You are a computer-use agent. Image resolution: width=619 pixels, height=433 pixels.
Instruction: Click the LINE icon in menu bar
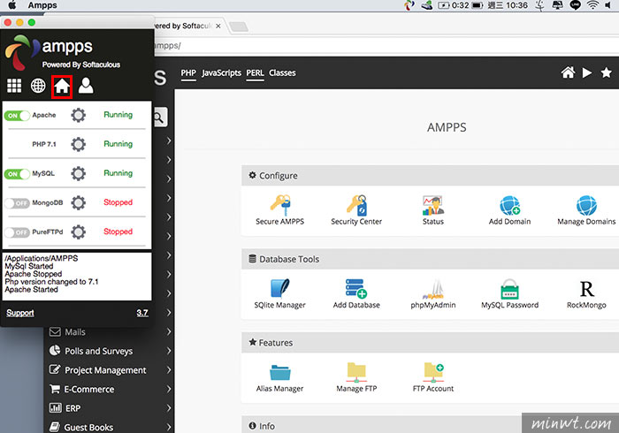(x=575, y=5)
